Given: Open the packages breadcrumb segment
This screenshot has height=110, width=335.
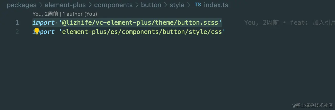Looking at the screenshot, I should (22, 5).
